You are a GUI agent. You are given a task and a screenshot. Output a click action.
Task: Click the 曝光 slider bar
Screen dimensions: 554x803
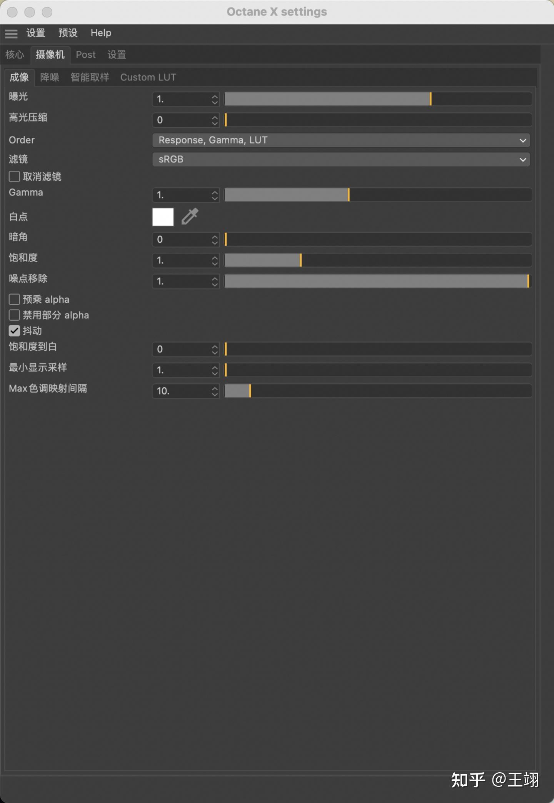tap(378, 99)
